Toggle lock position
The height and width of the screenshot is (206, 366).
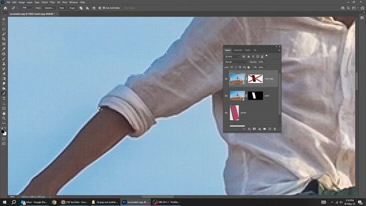(240, 68)
